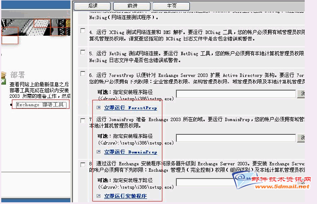This screenshot has height=204, width=317.
Task: Click the 可选：指定安装程序路径 label in step 6
Action: (x=125, y=92)
